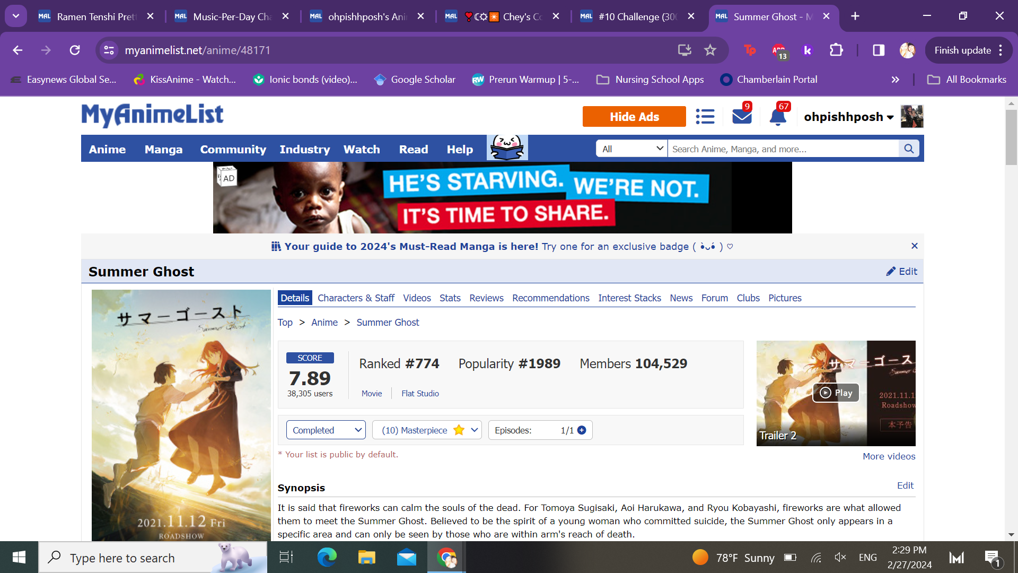Viewport: 1018px width, 573px height.
Task: Open the Chrome profile avatar
Action: [907, 50]
